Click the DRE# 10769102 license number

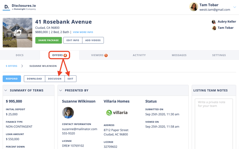click(73, 146)
